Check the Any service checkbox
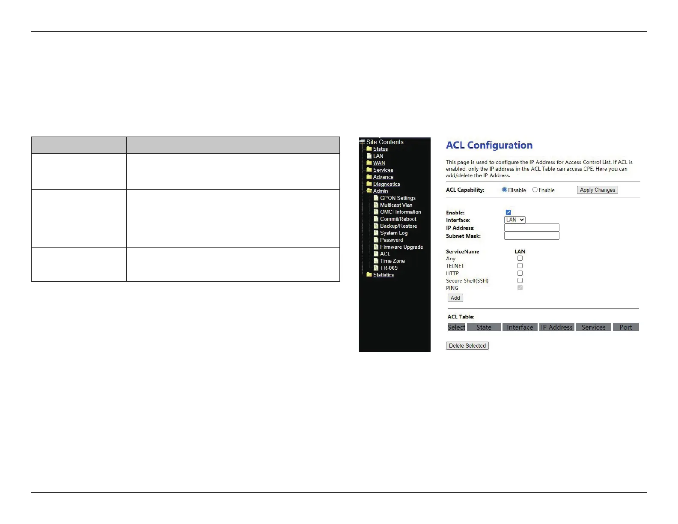 (x=520, y=258)
